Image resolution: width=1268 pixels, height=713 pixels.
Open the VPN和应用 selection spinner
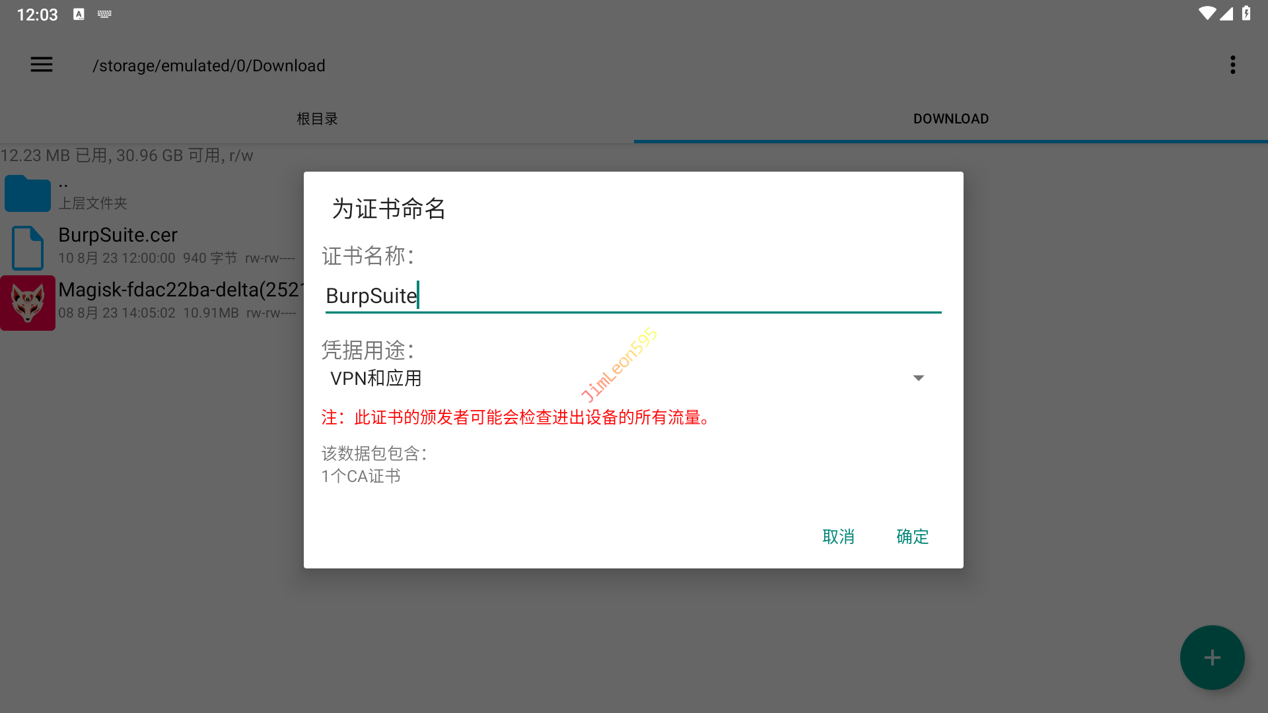click(376, 378)
